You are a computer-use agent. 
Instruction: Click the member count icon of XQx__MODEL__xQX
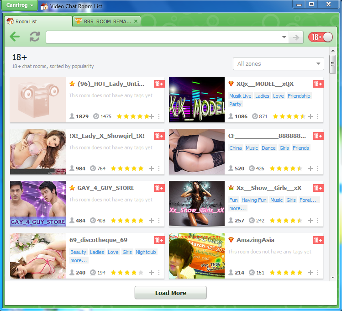231,116
